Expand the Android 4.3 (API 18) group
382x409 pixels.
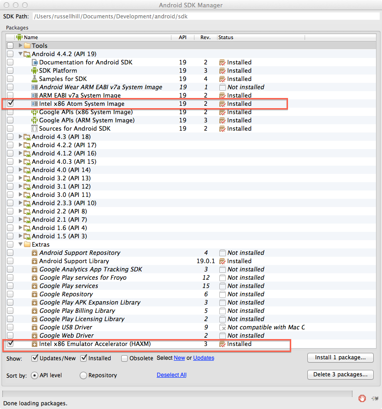coord(20,137)
